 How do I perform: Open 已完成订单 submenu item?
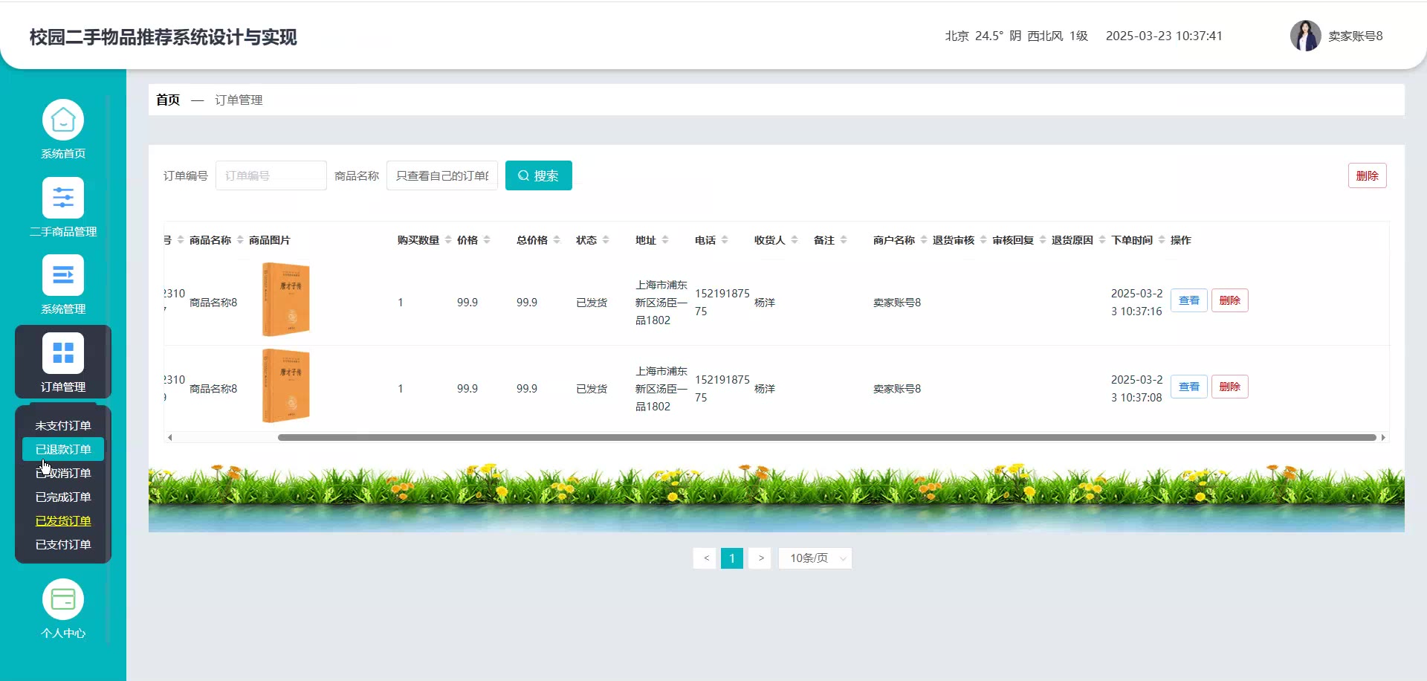pos(63,497)
